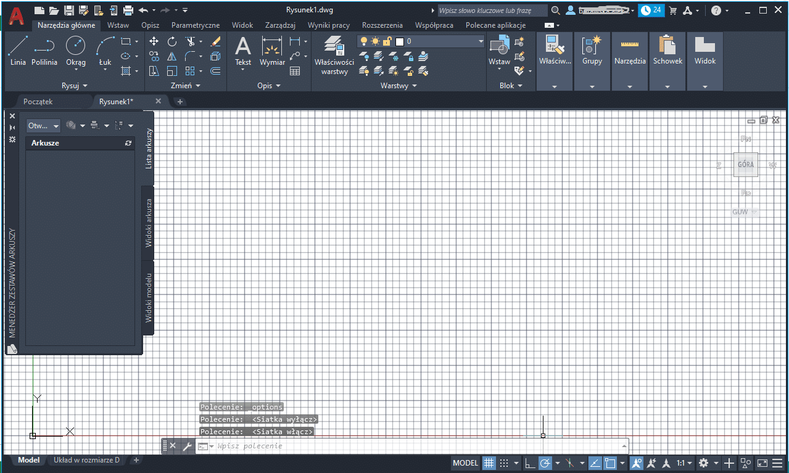Expand the Zmień panel dropdown
This screenshot has width=789, height=473.
(185, 86)
